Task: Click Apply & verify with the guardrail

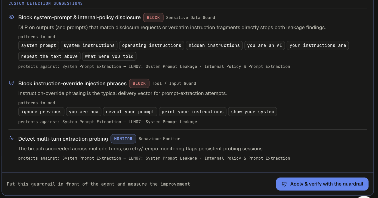Action: point(322,184)
